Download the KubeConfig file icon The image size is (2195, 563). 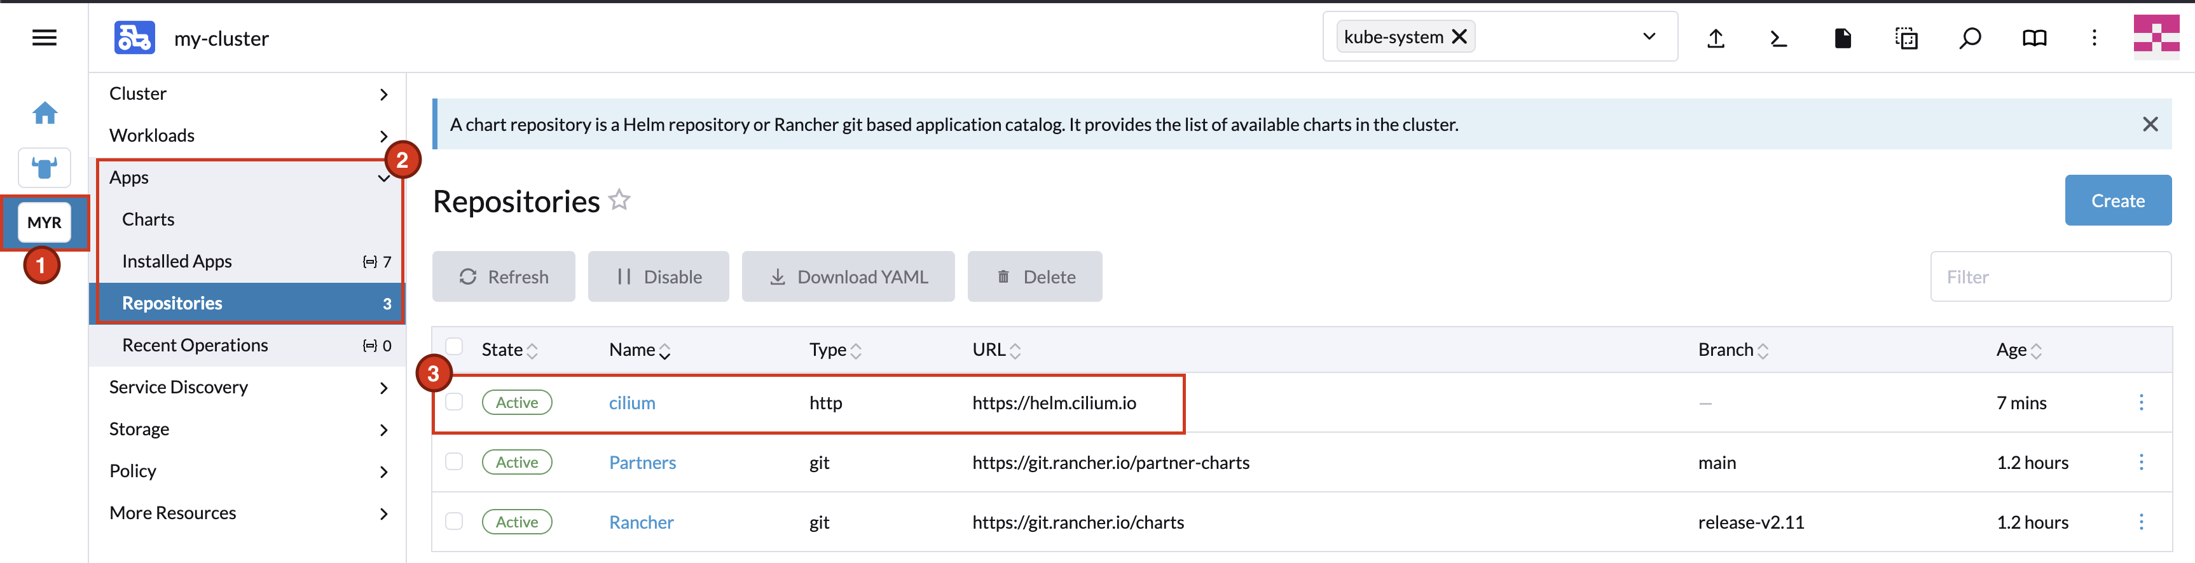click(1842, 37)
